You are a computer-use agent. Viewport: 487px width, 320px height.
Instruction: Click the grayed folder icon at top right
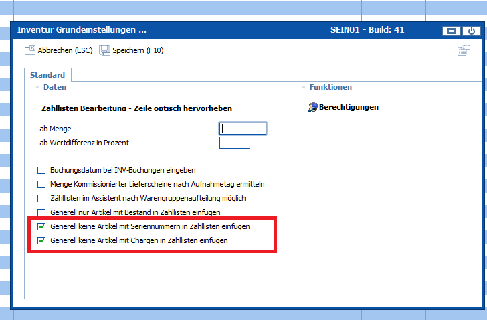464,51
